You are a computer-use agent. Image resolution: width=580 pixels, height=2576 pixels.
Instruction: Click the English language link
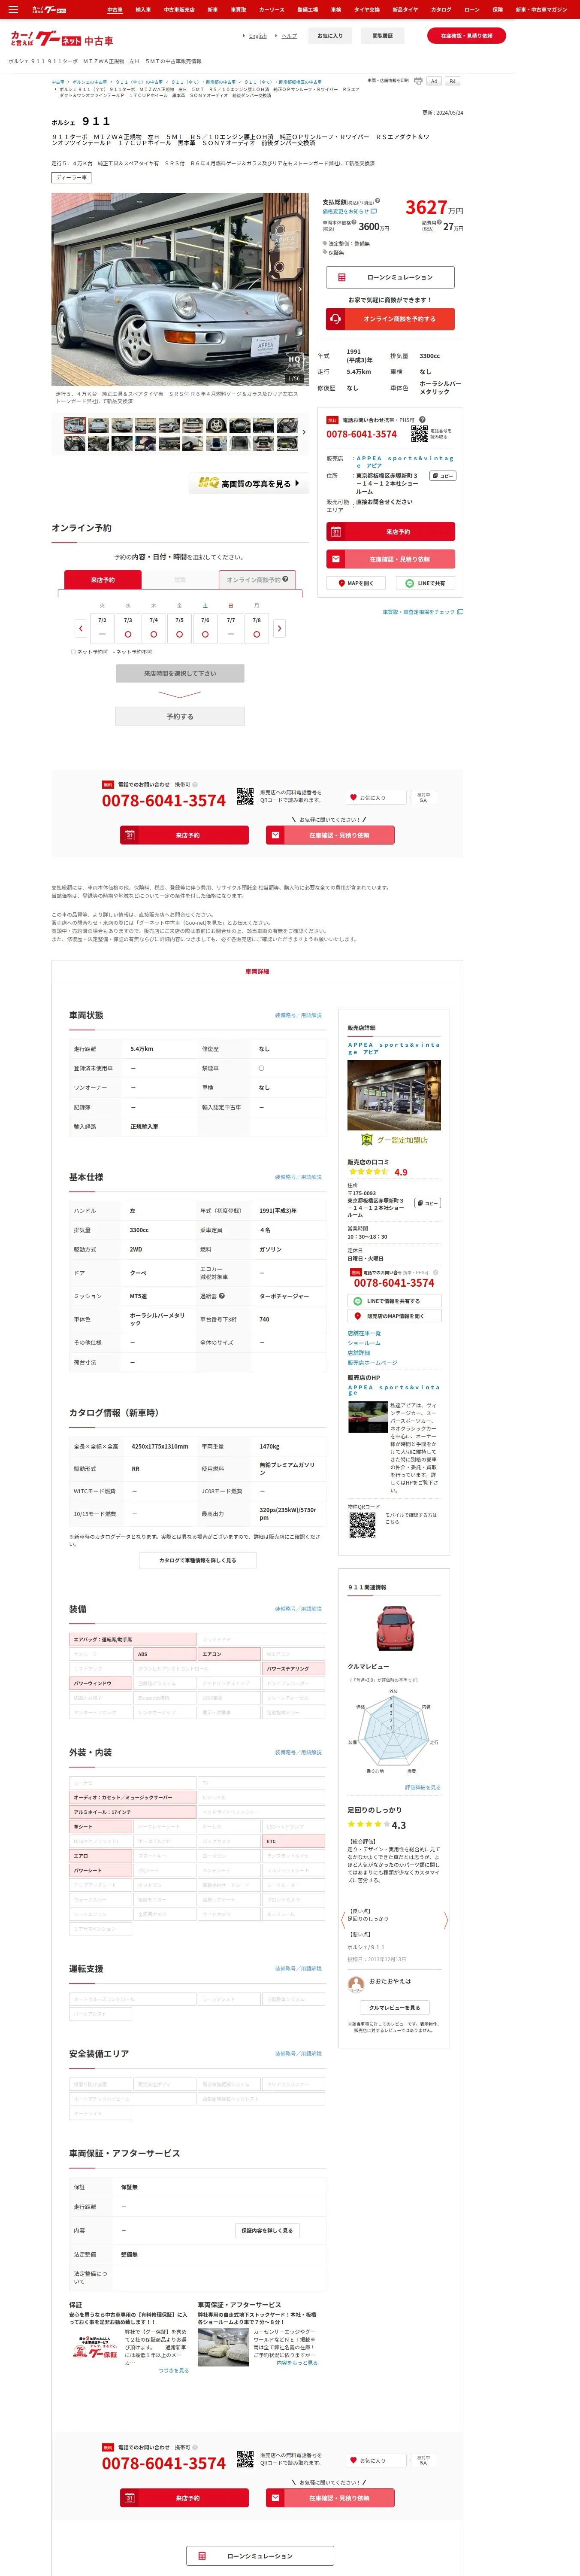pos(258,36)
